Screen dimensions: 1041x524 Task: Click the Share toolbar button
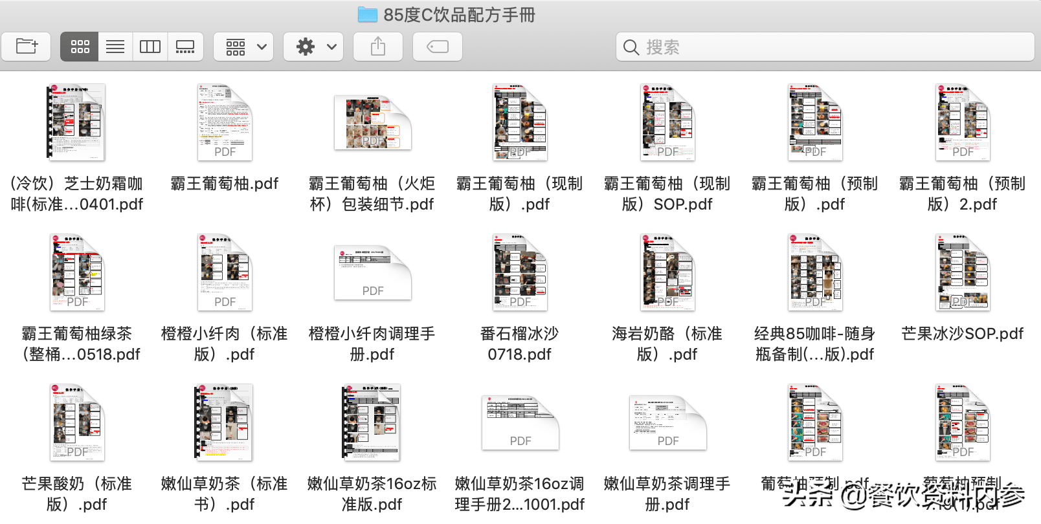click(x=378, y=47)
